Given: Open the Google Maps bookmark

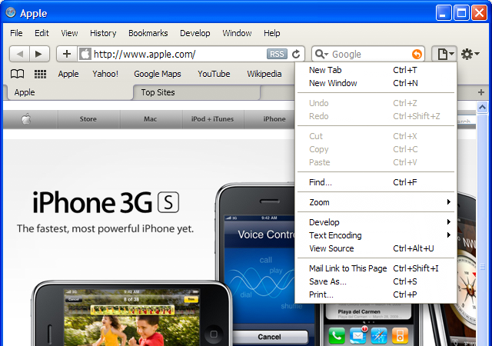Looking at the screenshot, I should click(158, 74).
